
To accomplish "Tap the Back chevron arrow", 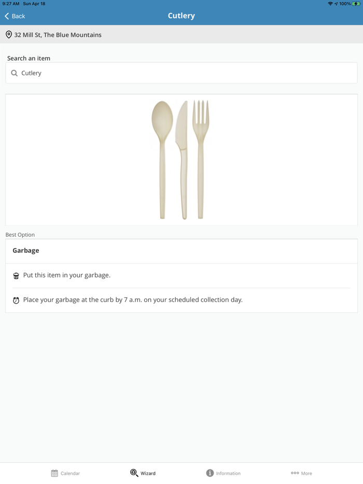I will (x=7, y=16).
